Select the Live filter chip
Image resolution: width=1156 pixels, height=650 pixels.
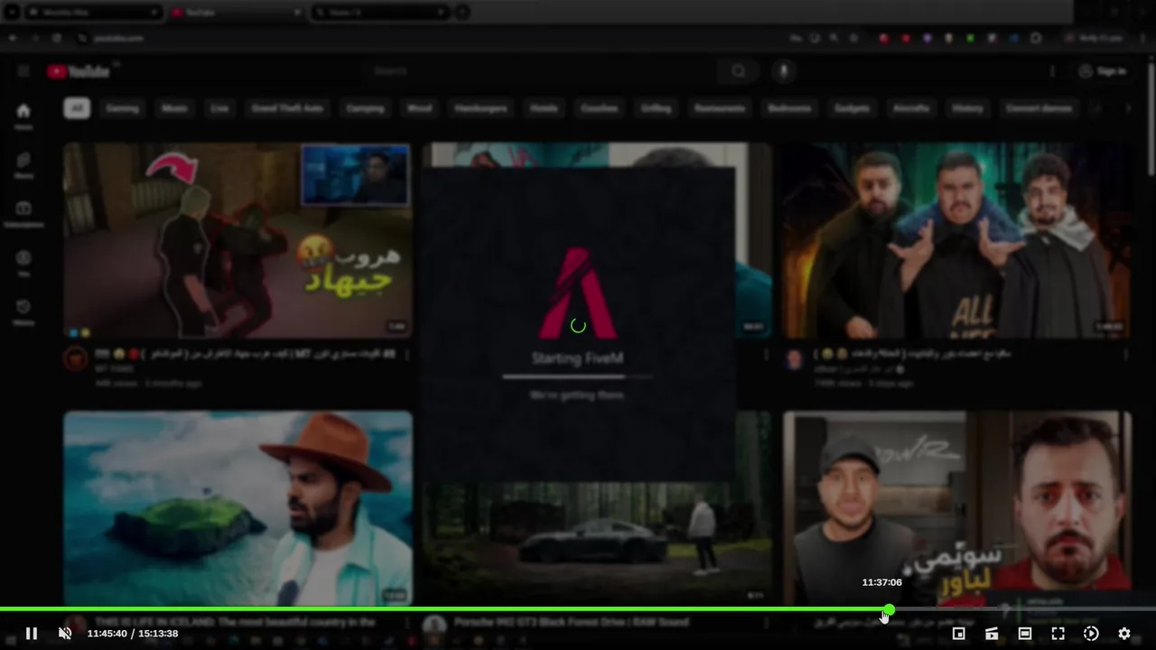pos(219,108)
